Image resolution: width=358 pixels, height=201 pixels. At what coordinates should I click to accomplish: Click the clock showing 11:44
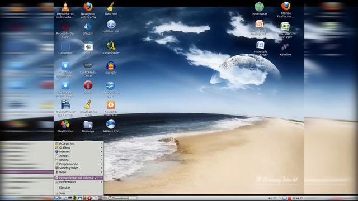296,198
